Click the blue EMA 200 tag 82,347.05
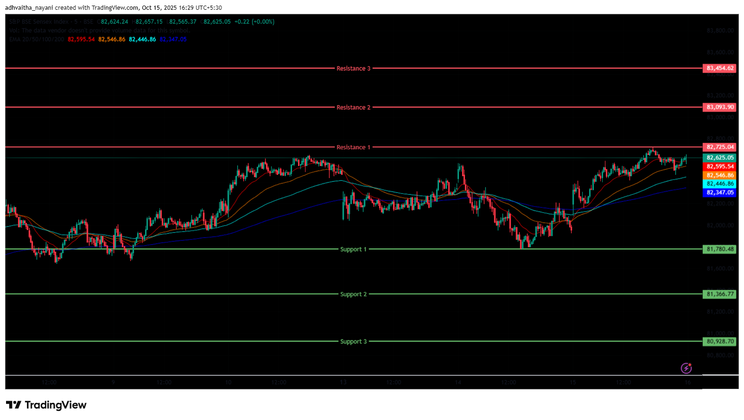 pos(720,193)
